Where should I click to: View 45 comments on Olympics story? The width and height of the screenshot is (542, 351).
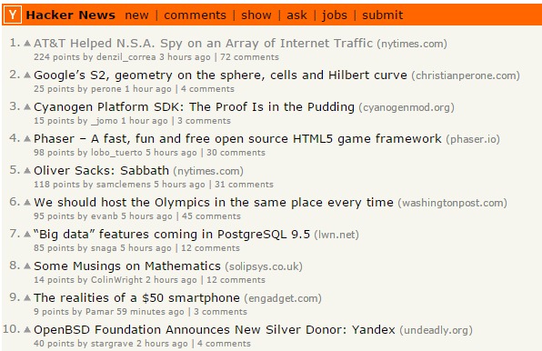pyautogui.click(x=211, y=216)
